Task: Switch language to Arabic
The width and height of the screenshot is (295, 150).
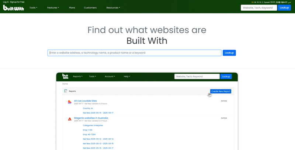Action: (x=289, y=2)
